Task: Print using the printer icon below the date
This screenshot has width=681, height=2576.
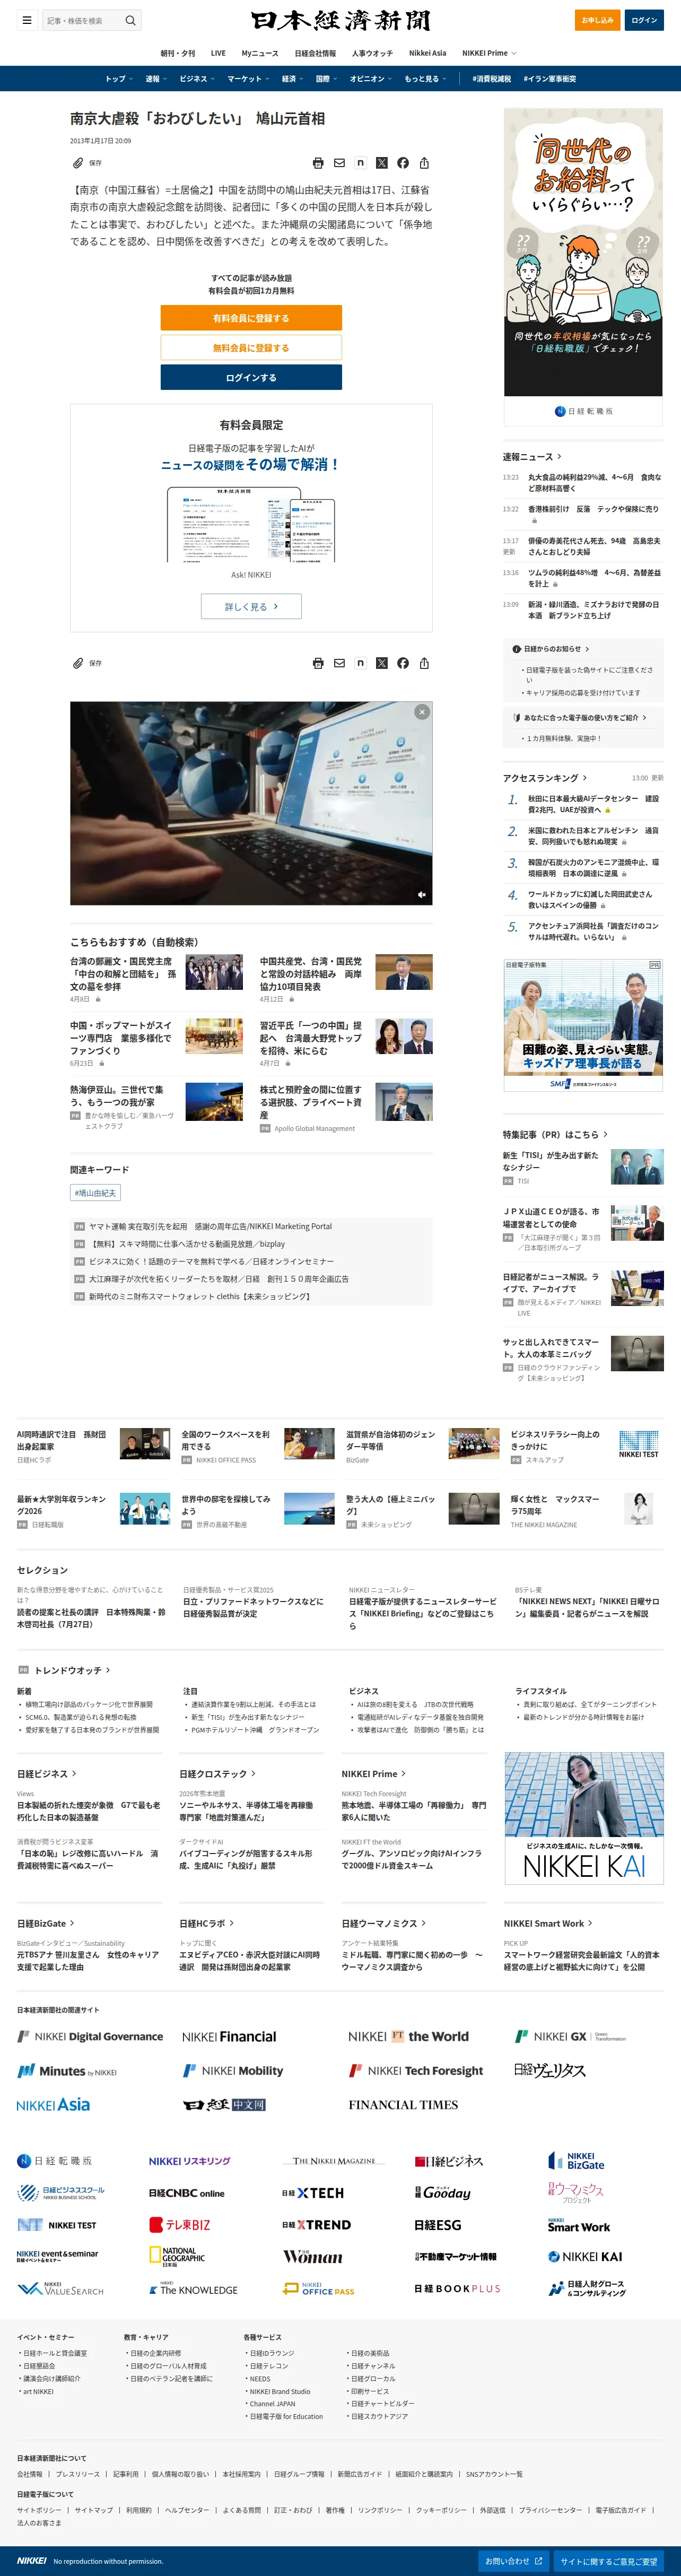Action: 318,163
